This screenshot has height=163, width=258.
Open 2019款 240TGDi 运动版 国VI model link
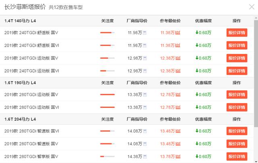coord(32,71)
